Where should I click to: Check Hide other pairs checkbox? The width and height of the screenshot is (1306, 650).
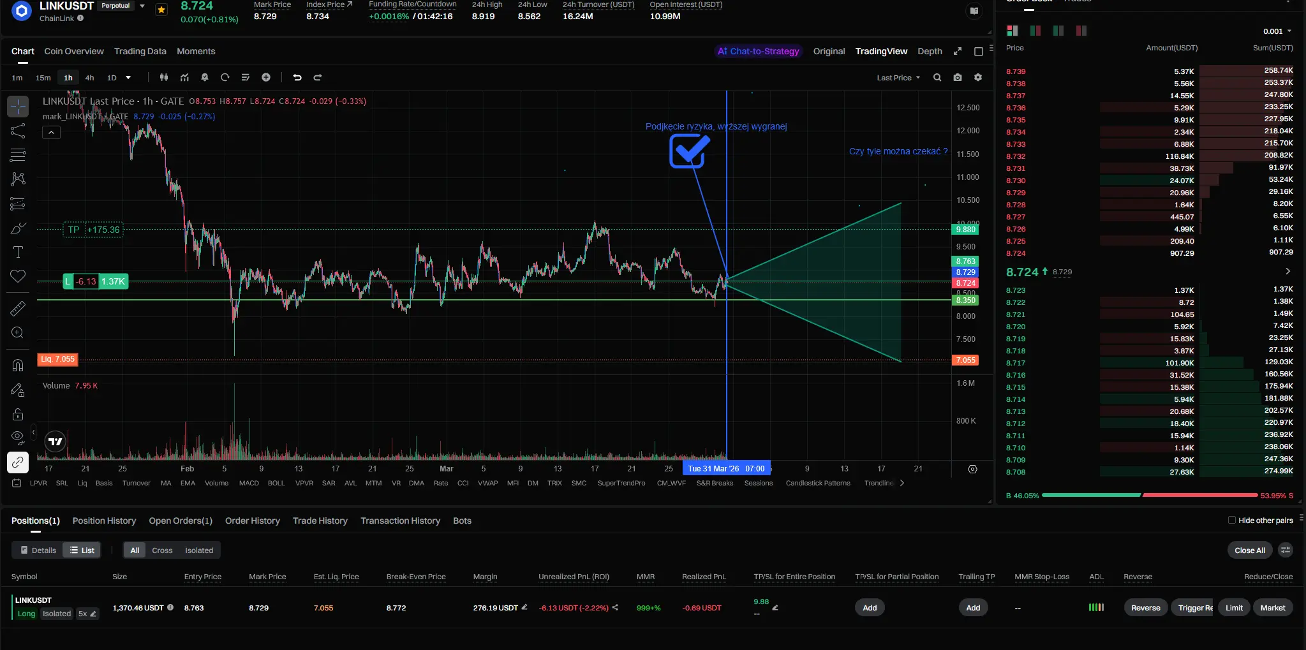pos(1232,520)
